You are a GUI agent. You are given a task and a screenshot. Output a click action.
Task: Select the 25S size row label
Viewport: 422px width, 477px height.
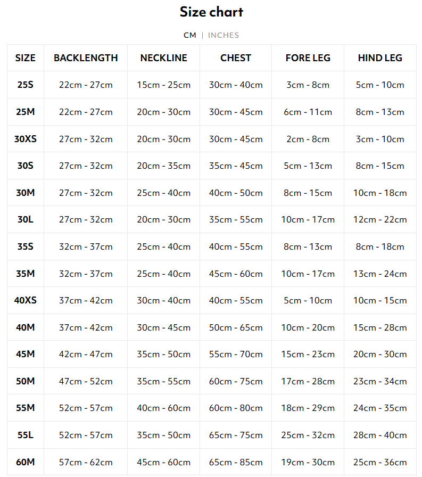[x=25, y=85]
